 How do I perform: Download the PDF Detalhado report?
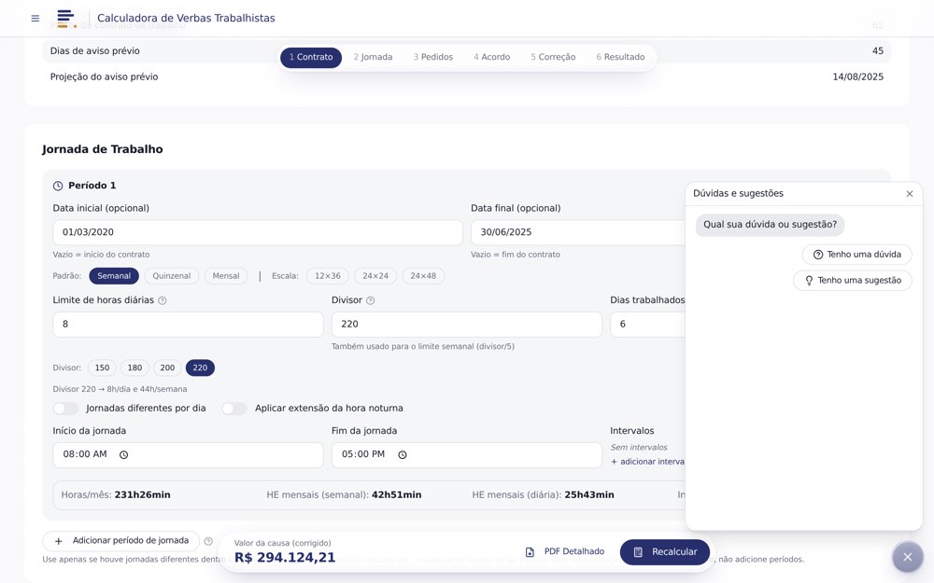click(x=565, y=552)
